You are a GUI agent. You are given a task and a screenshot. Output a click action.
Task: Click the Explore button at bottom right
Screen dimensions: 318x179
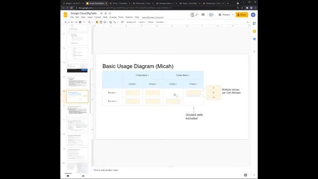coord(245,175)
